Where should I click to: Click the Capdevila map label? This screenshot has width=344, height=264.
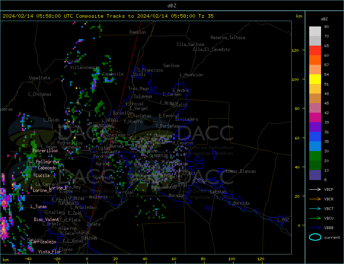[x=113, y=74]
